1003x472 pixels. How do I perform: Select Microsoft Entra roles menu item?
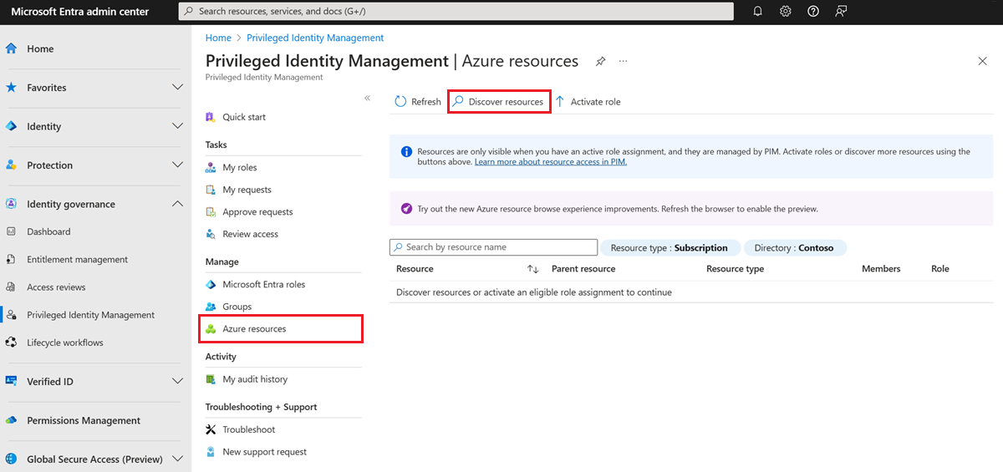263,285
